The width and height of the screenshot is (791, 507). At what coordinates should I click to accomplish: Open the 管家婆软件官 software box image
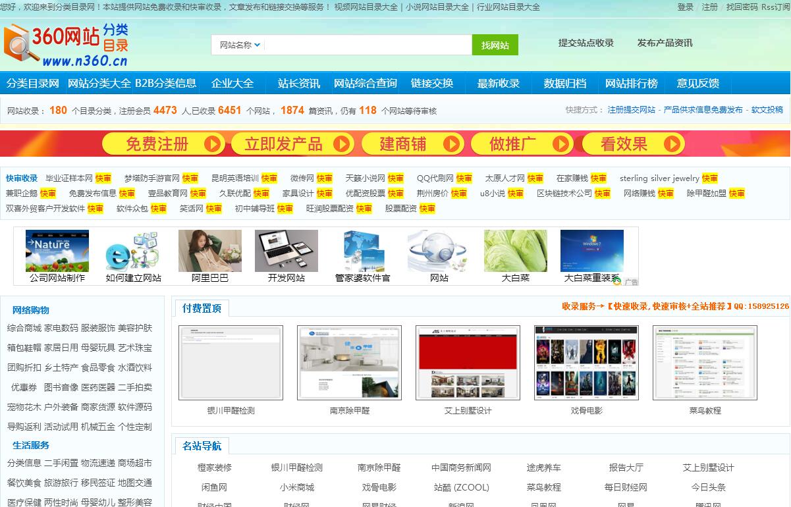click(x=362, y=251)
